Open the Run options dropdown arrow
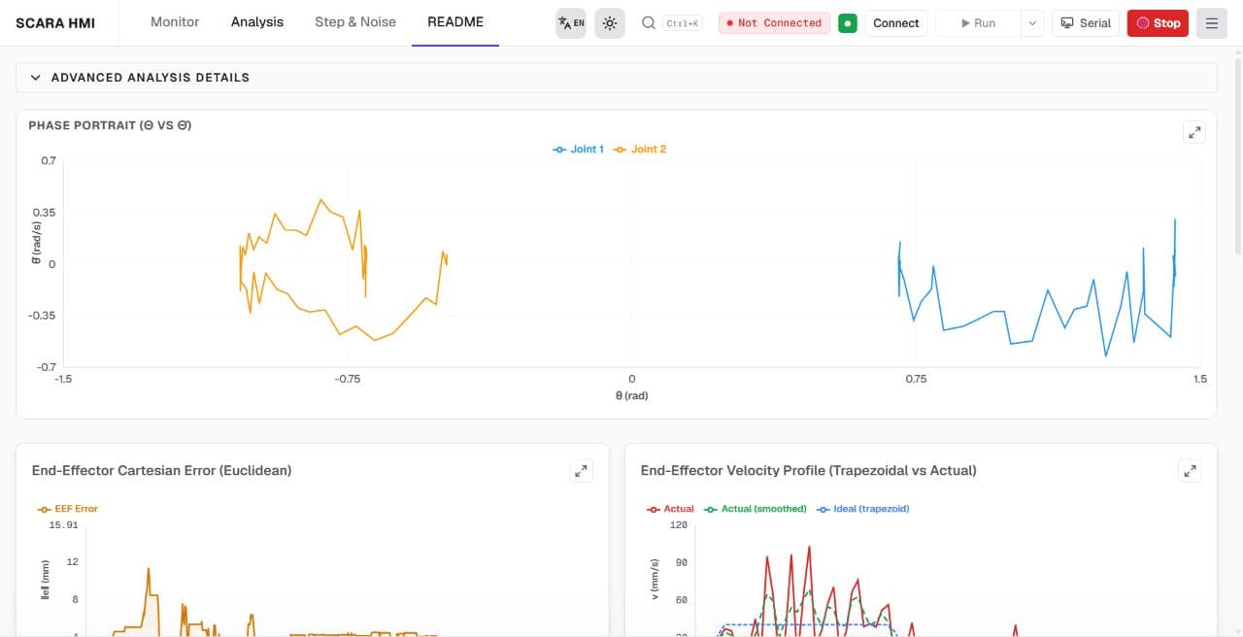Screen dimensions: 1243x637 (x=1032, y=22)
